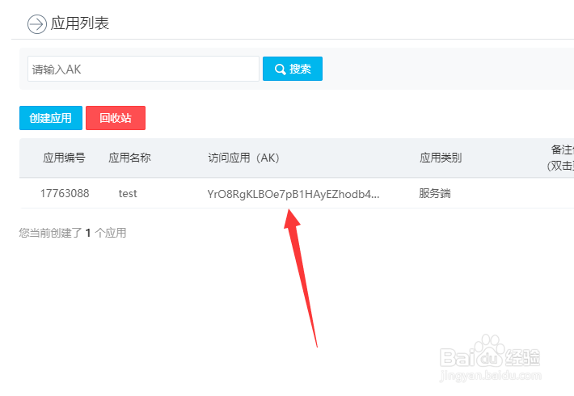Click the jingyan.baidu.com watermark text
This screenshot has width=574, height=396.
490,376
